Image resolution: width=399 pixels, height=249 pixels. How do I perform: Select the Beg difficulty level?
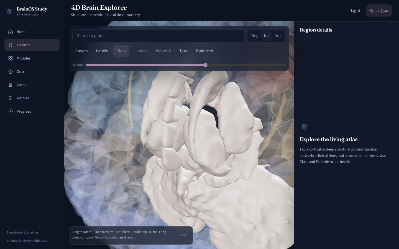pyautogui.click(x=255, y=36)
